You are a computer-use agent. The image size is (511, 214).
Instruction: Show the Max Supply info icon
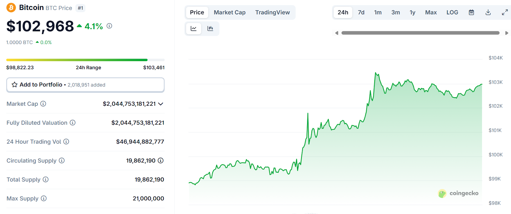44,198
